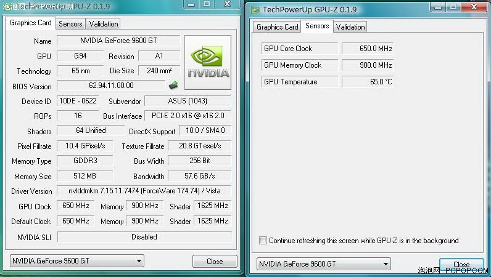Image resolution: width=491 pixels, height=277 pixels.
Task: Click the Name field NVIDIA GeForce 9600 GT
Action: (x=118, y=41)
